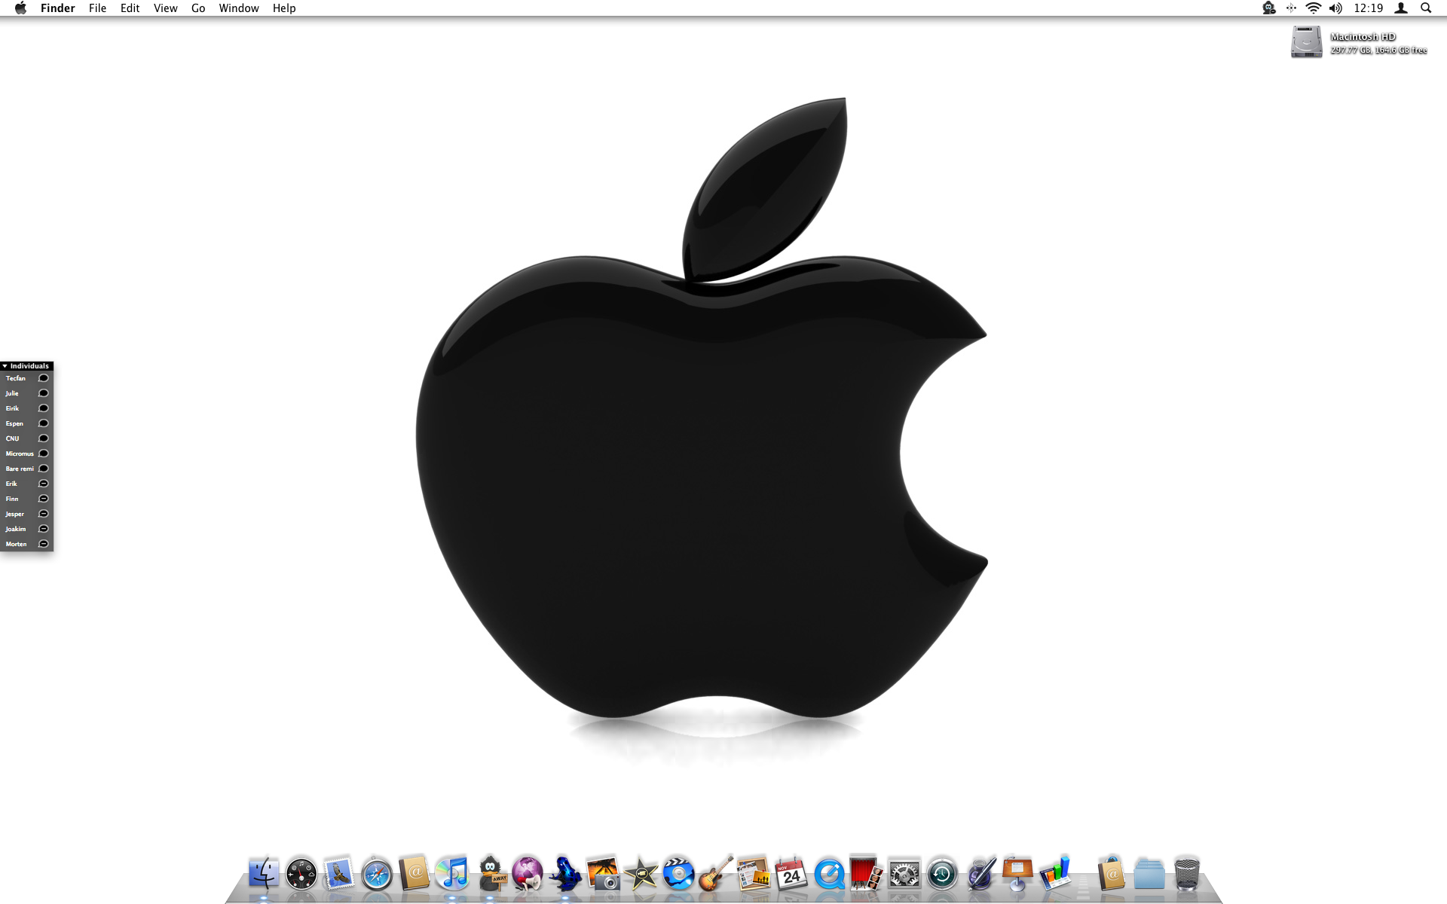Open the Help menu
This screenshot has width=1447, height=904.
point(284,8)
